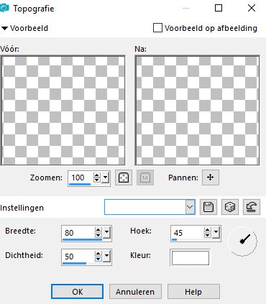Enable Voorbeeld op afbeelding checkbox
266x304 pixels.
(x=157, y=28)
